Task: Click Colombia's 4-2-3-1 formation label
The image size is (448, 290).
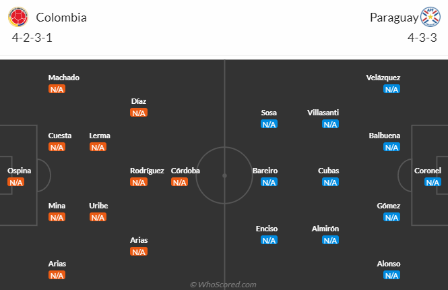Action: [32, 38]
